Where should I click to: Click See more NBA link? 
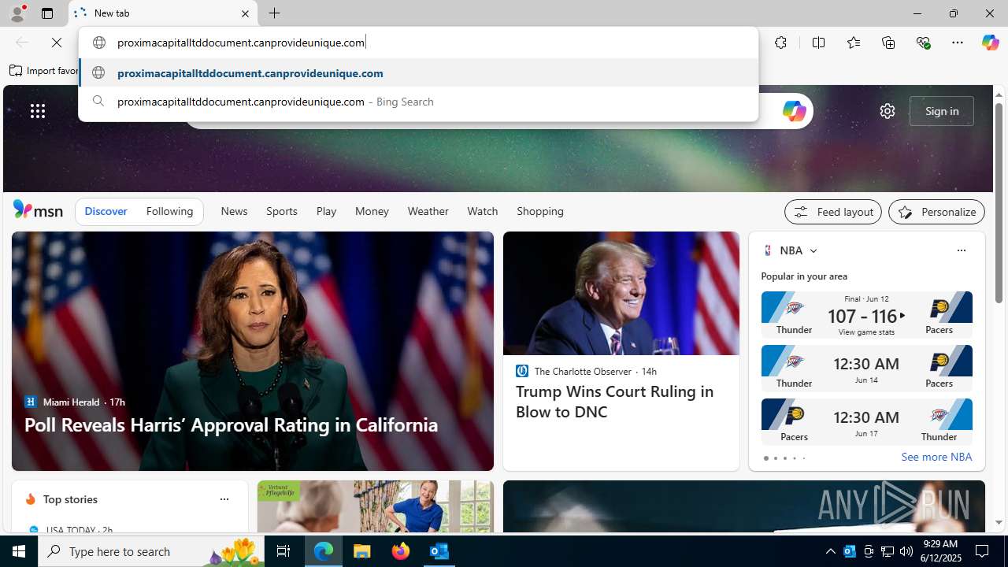[936, 457]
